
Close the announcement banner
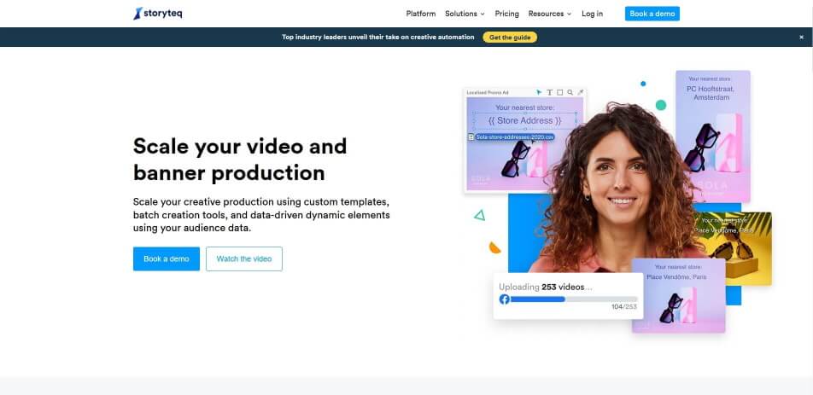pos(801,38)
